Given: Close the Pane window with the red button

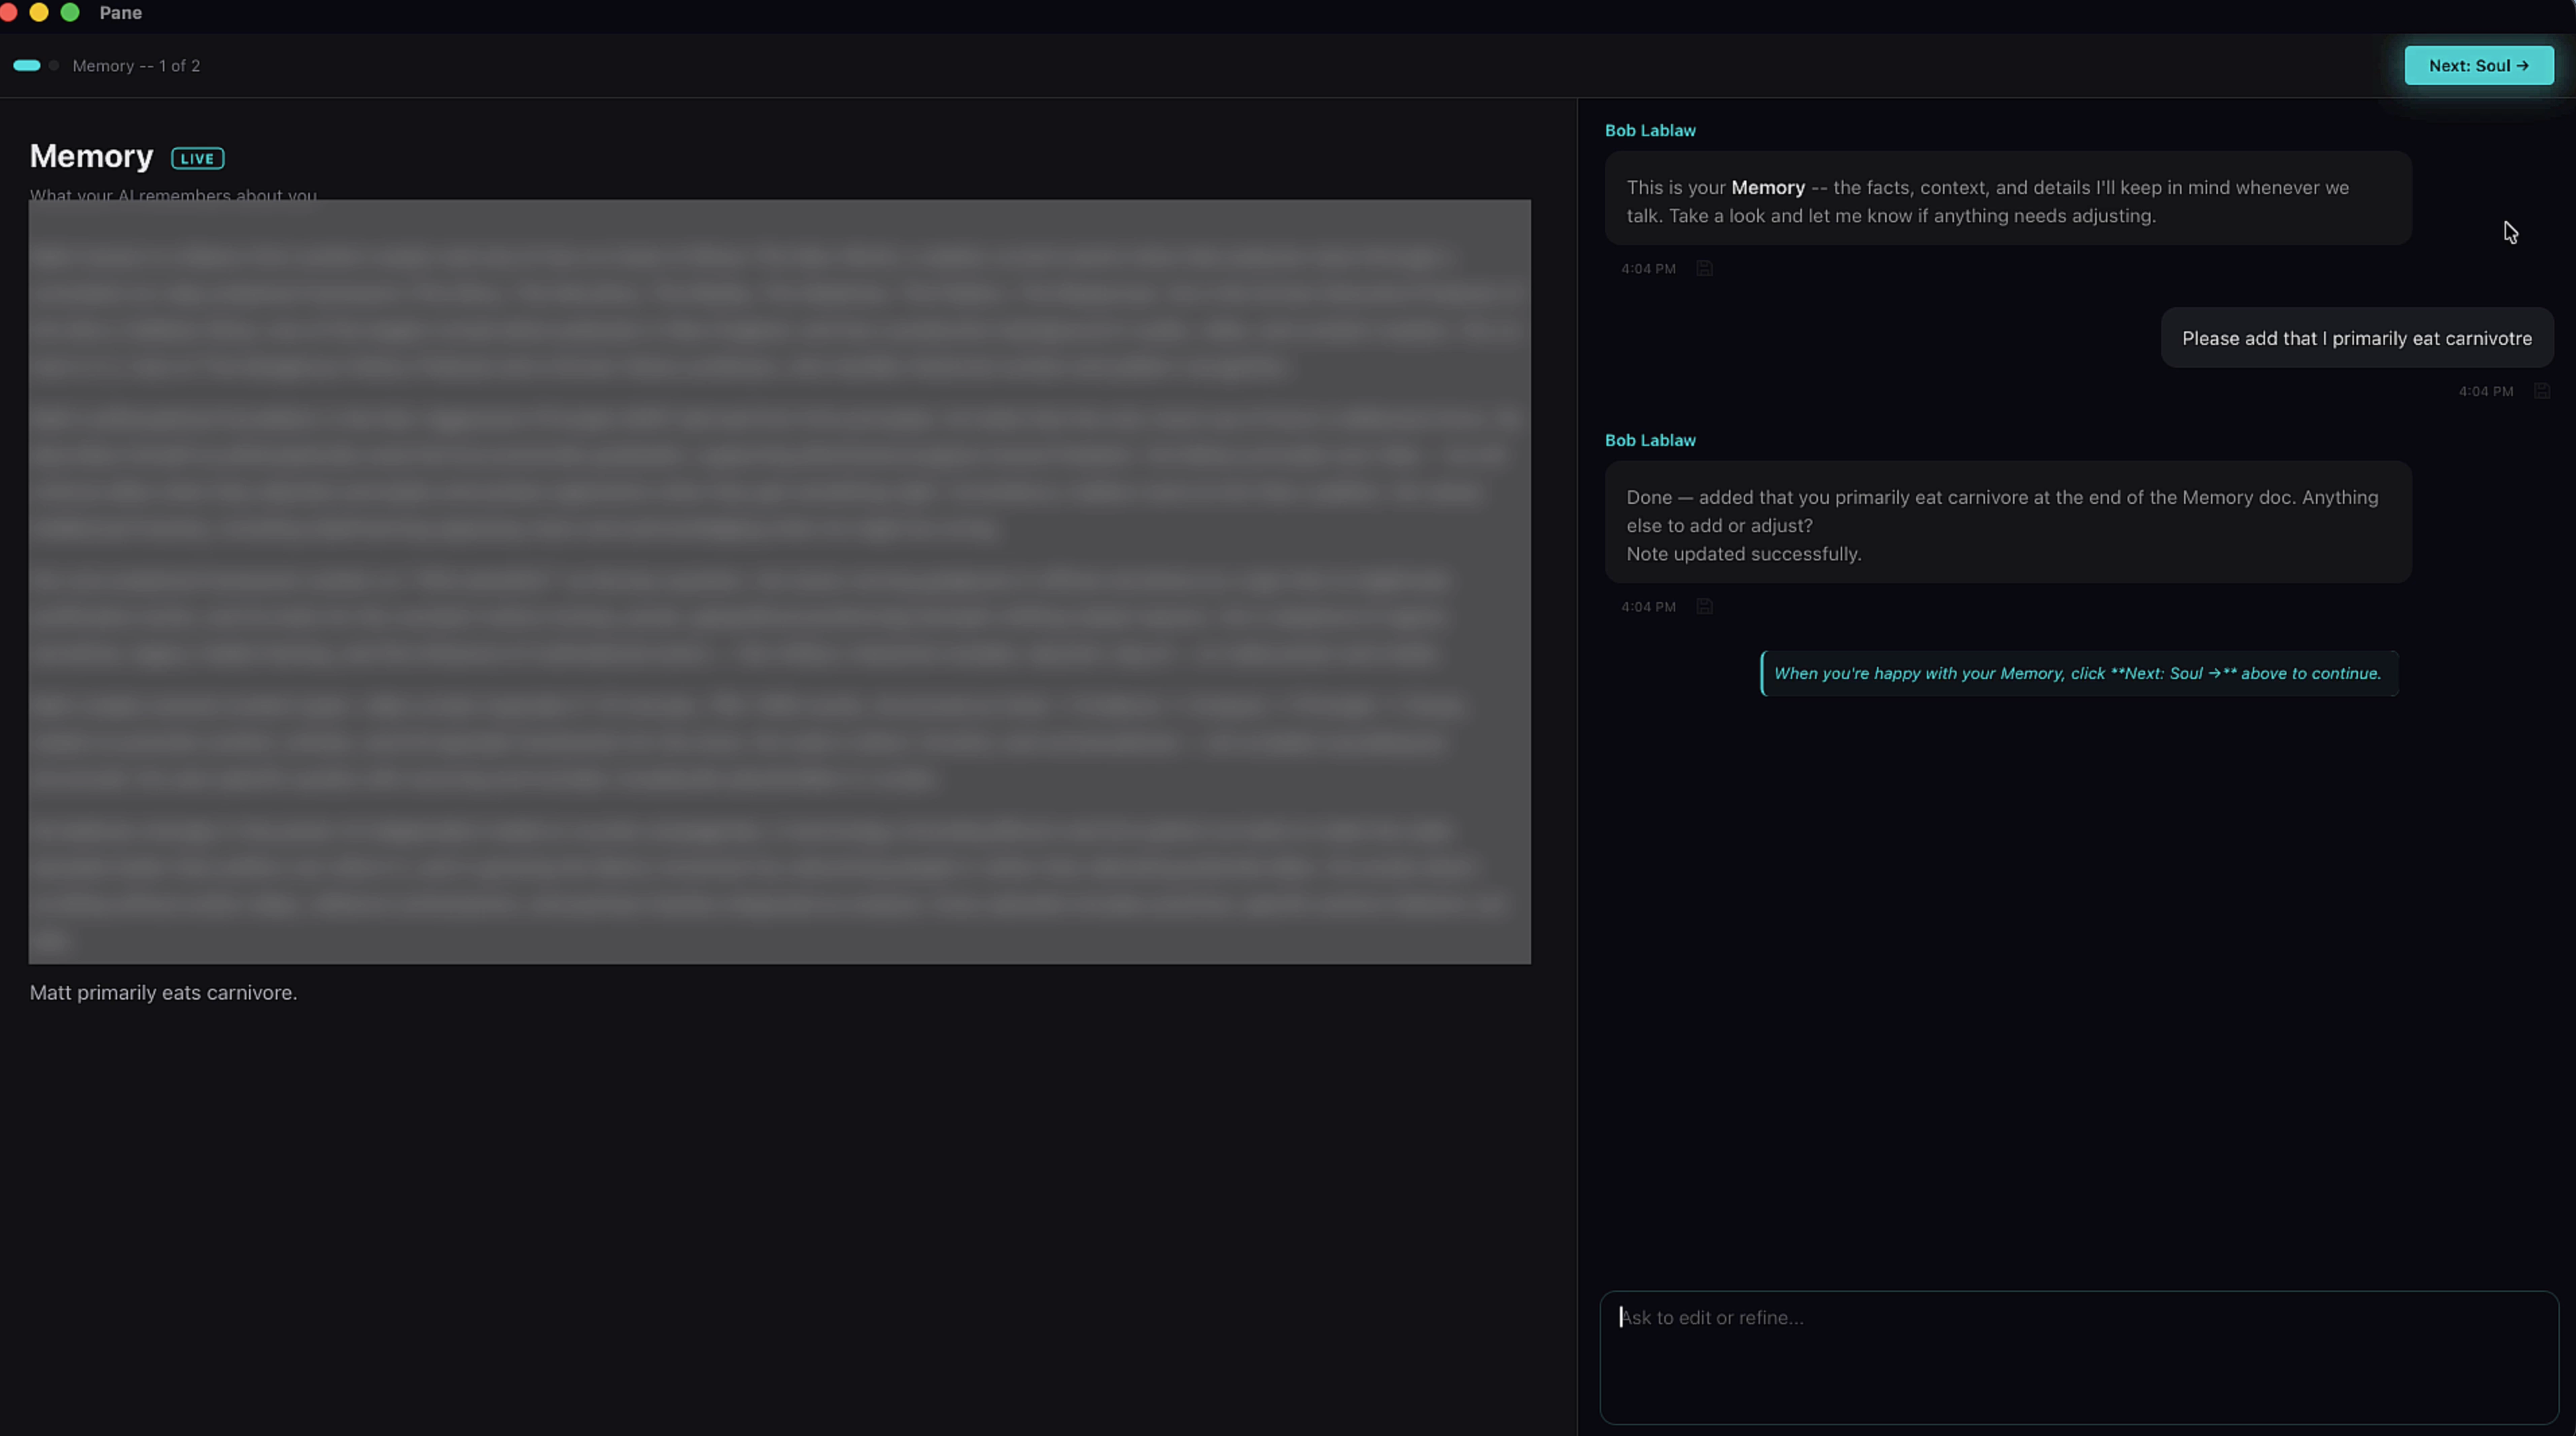Looking at the screenshot, I should pos(8,12).
